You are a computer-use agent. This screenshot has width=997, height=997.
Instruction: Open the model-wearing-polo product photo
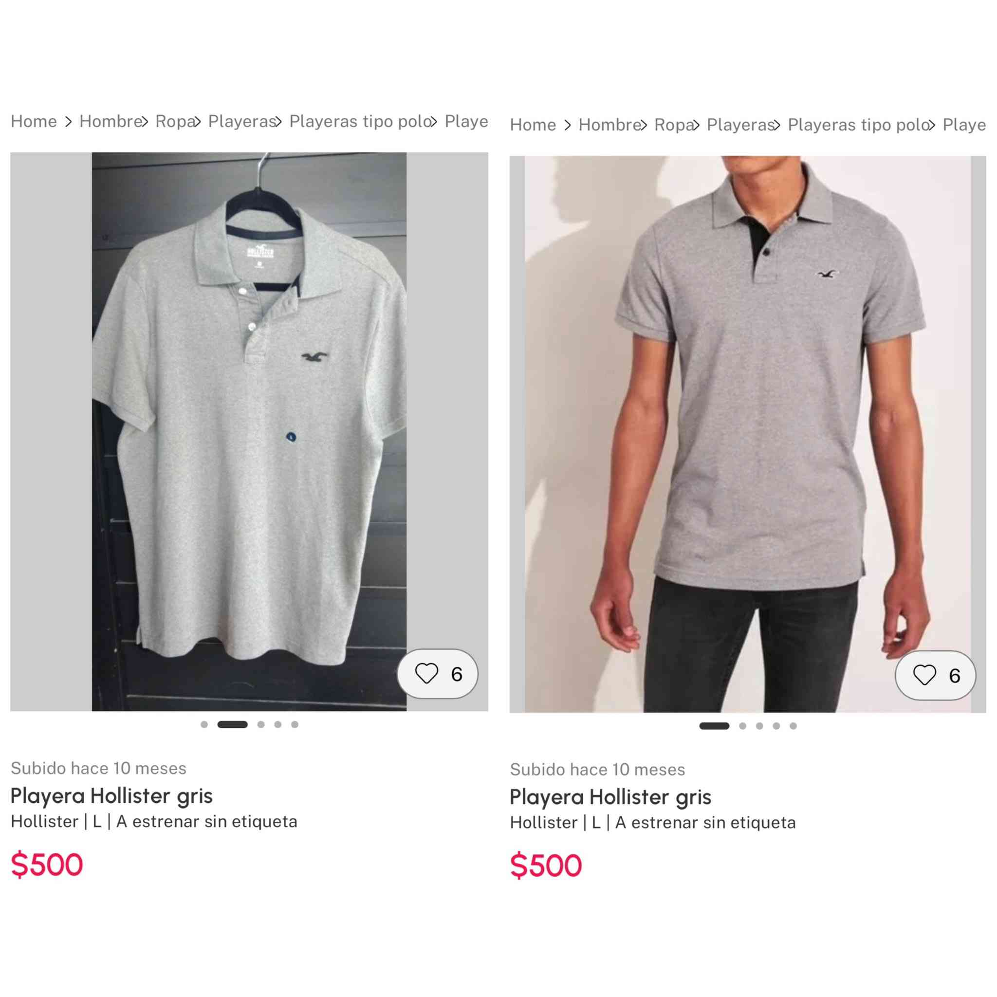(747, 413)
